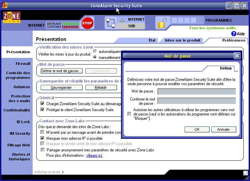This screenshot has width=250, height=181.
Task: Select manuellement update radio button
Action: click(x=95, y=57)
